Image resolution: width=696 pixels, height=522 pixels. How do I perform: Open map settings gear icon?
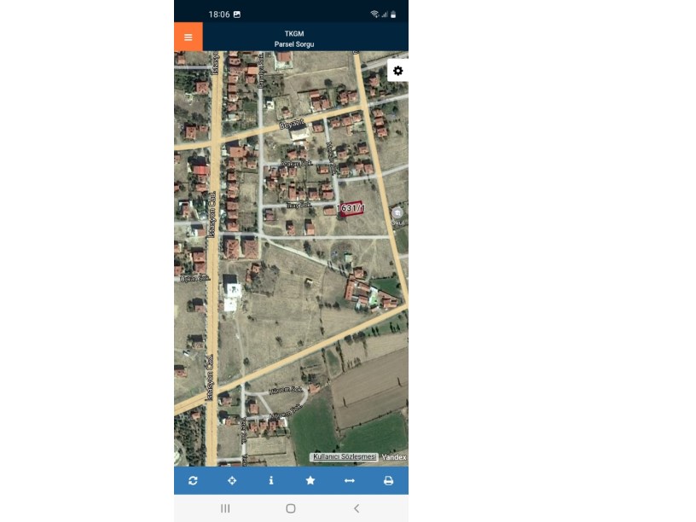(398, 71)
